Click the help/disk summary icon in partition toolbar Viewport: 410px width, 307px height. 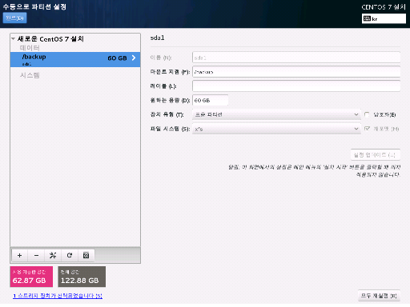pos(86,255)
